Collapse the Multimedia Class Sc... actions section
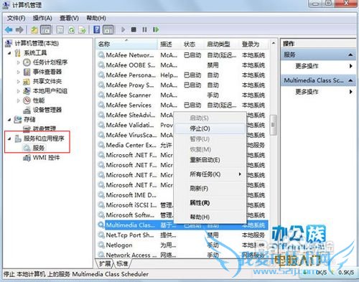The height and width of the screenshot is (282, 359). pyautogui.click(x=350, y=80)
